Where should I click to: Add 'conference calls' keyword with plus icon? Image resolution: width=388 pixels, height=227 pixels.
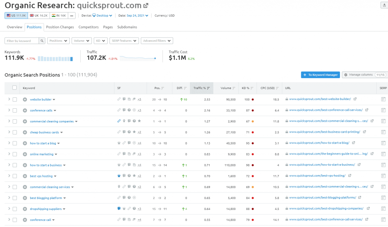(25, 110)
